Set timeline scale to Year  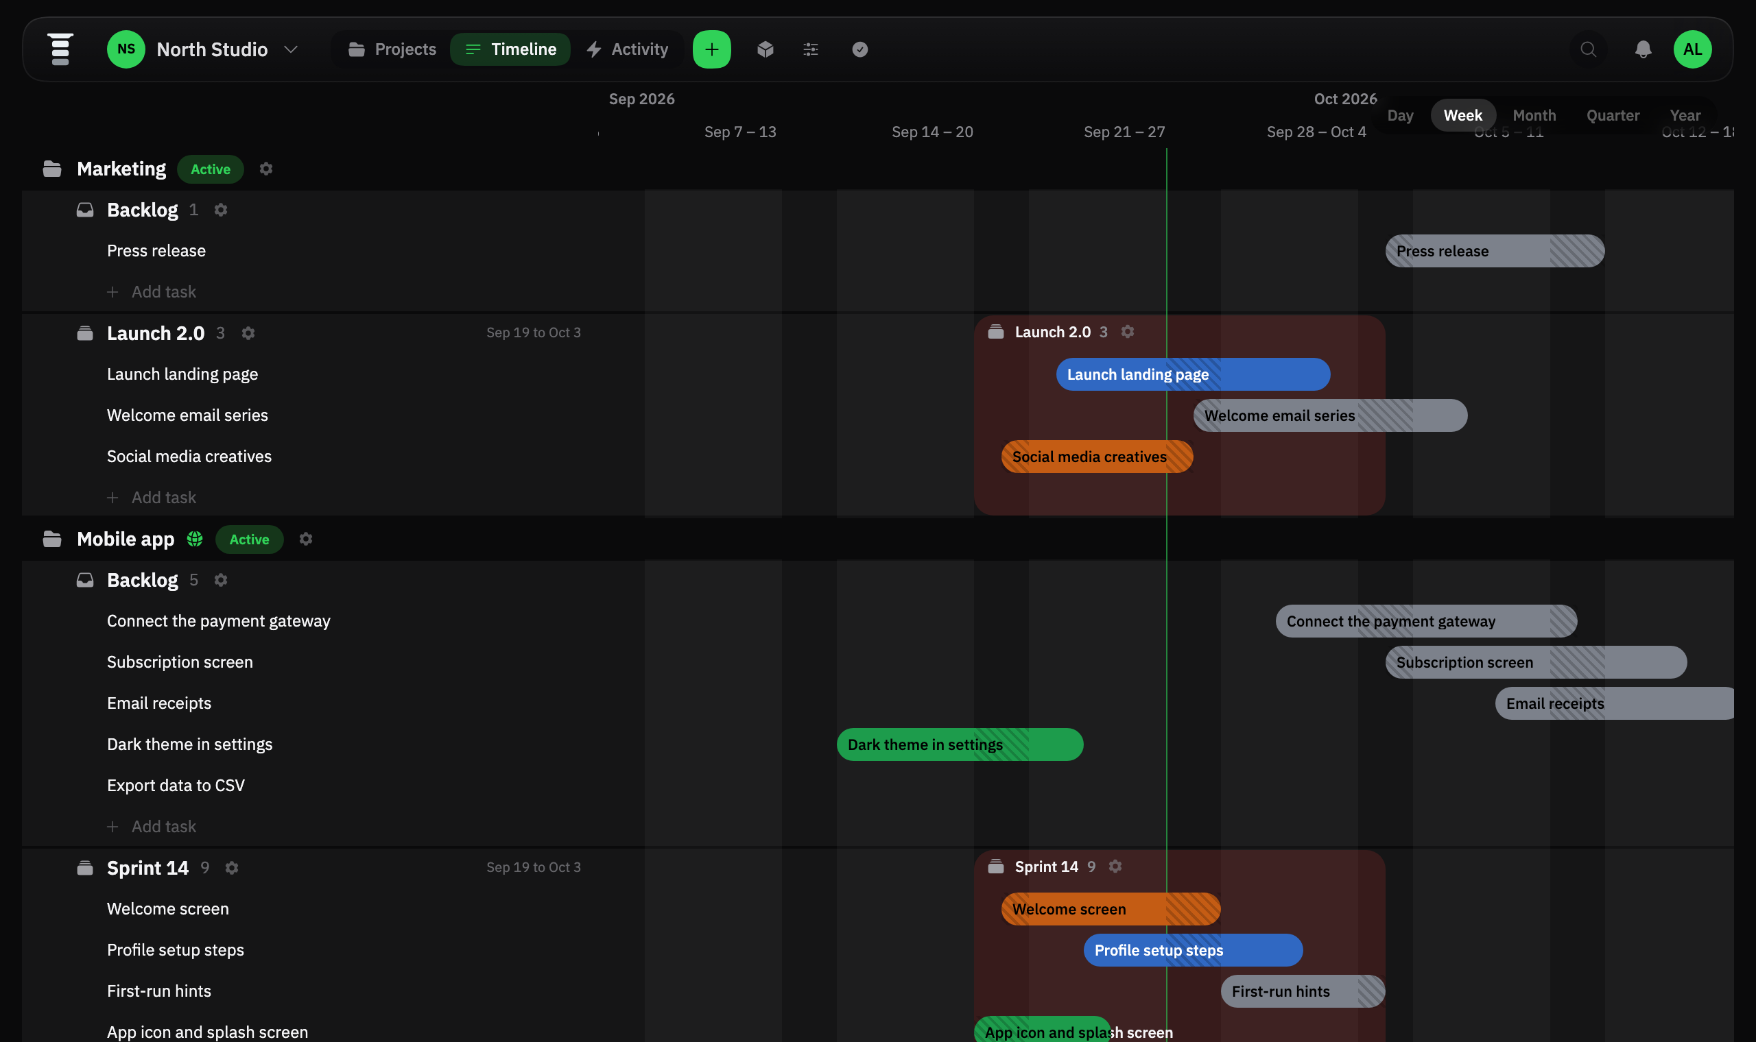pos(1685,115)
